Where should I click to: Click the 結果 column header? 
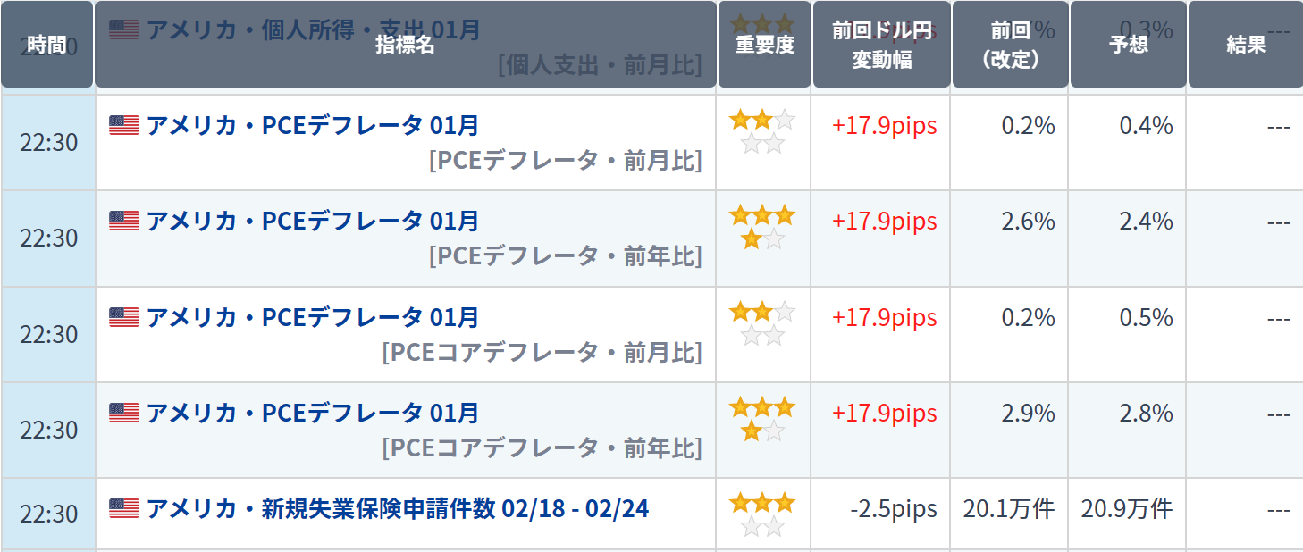(x=1246, y=45)
